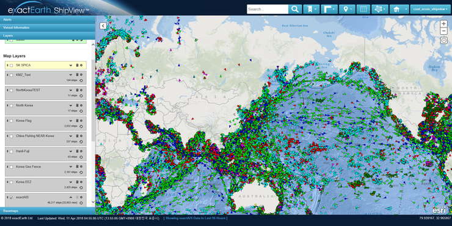This screenshot has width=452, height=226.
Task: Open the polygon drawing tool
Action: 380,9
